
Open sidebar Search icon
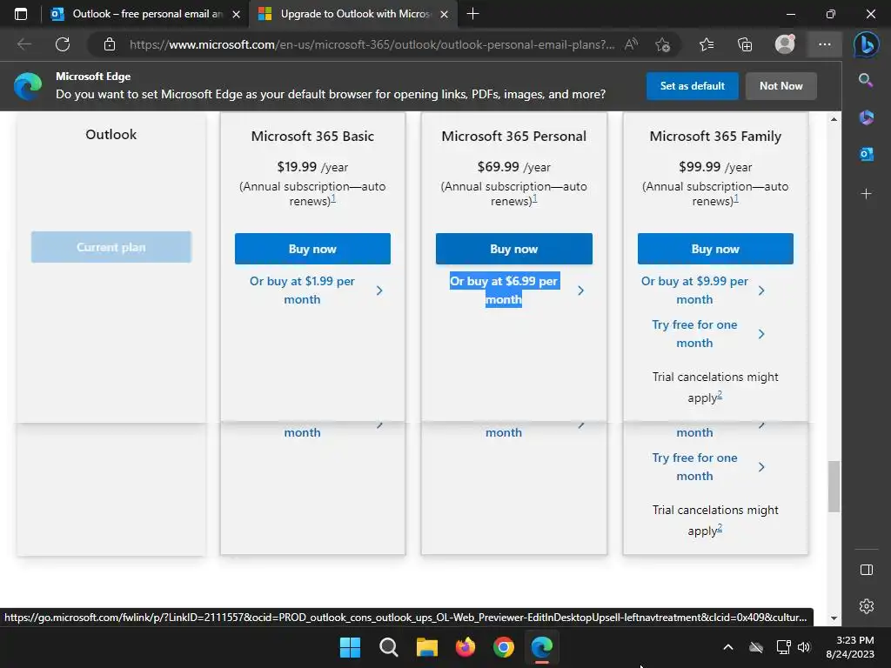(x=866, y=80)
